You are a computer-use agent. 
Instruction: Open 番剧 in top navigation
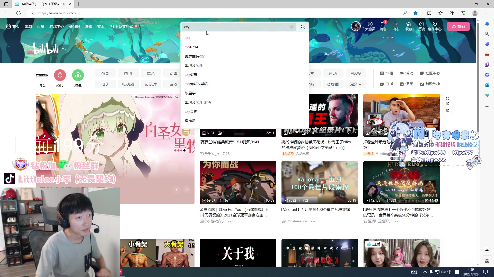click(28, 26)
